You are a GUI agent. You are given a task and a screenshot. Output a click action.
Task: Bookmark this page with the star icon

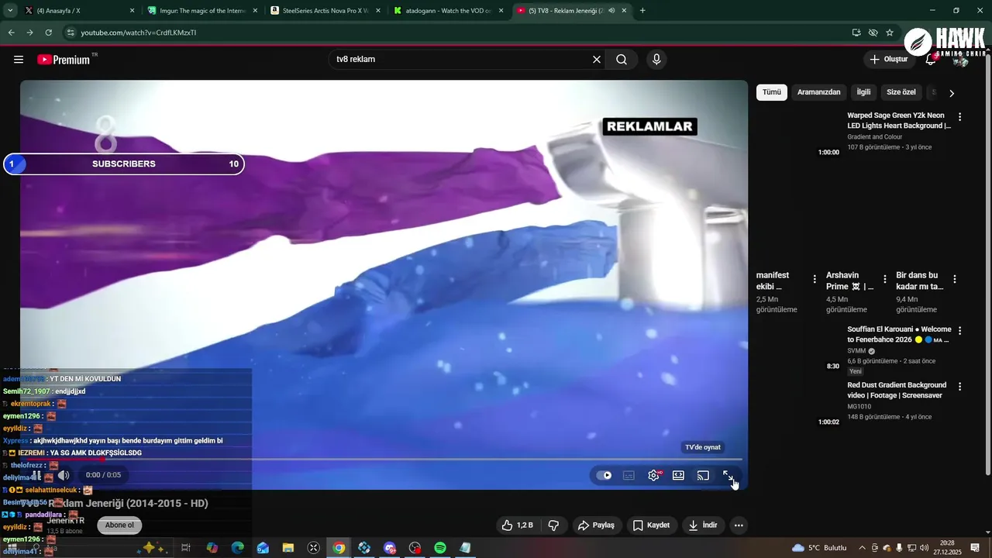(x=890, y=33)
